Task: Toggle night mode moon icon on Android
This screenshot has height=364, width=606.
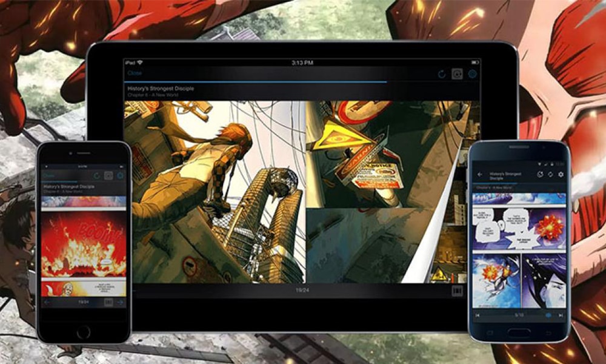Action: (x=540, y=175)
